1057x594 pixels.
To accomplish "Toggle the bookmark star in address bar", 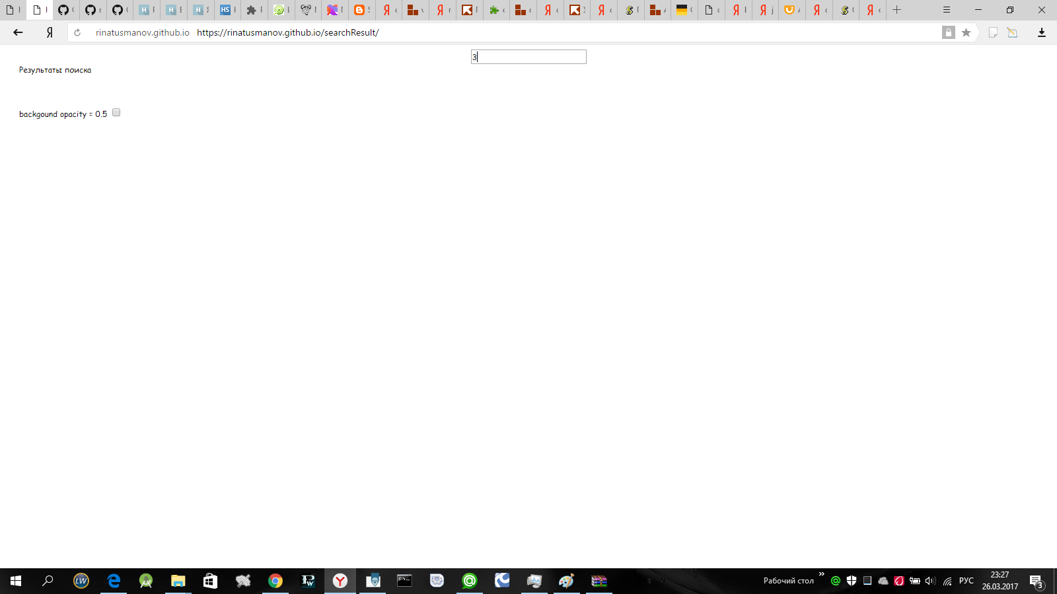I will pyautogui.click(x=966, y=31).
